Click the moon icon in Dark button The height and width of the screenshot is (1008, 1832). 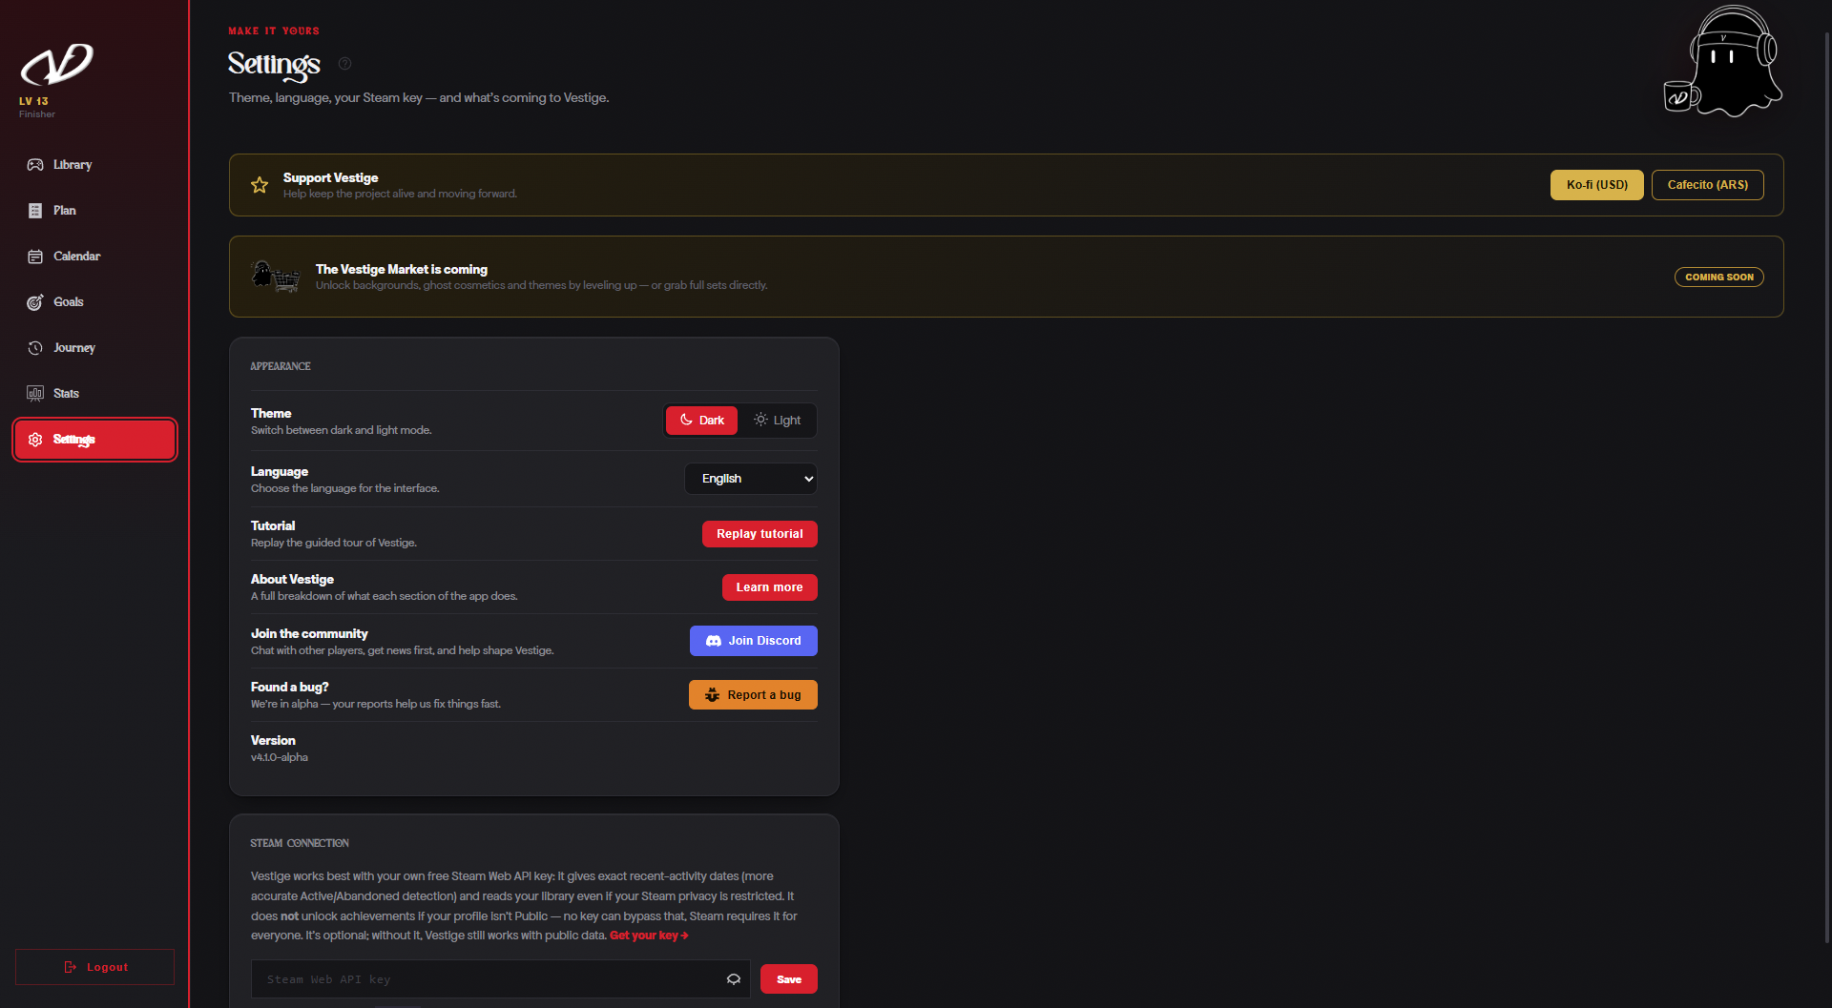pos(686,420)
